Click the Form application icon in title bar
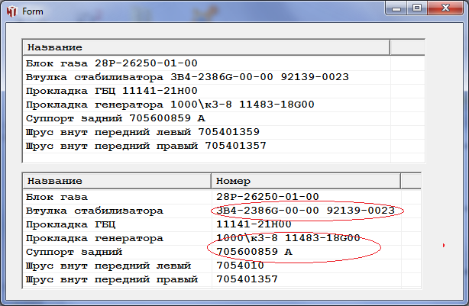This screenshot has height=306, width=469. tap(11, 11)
